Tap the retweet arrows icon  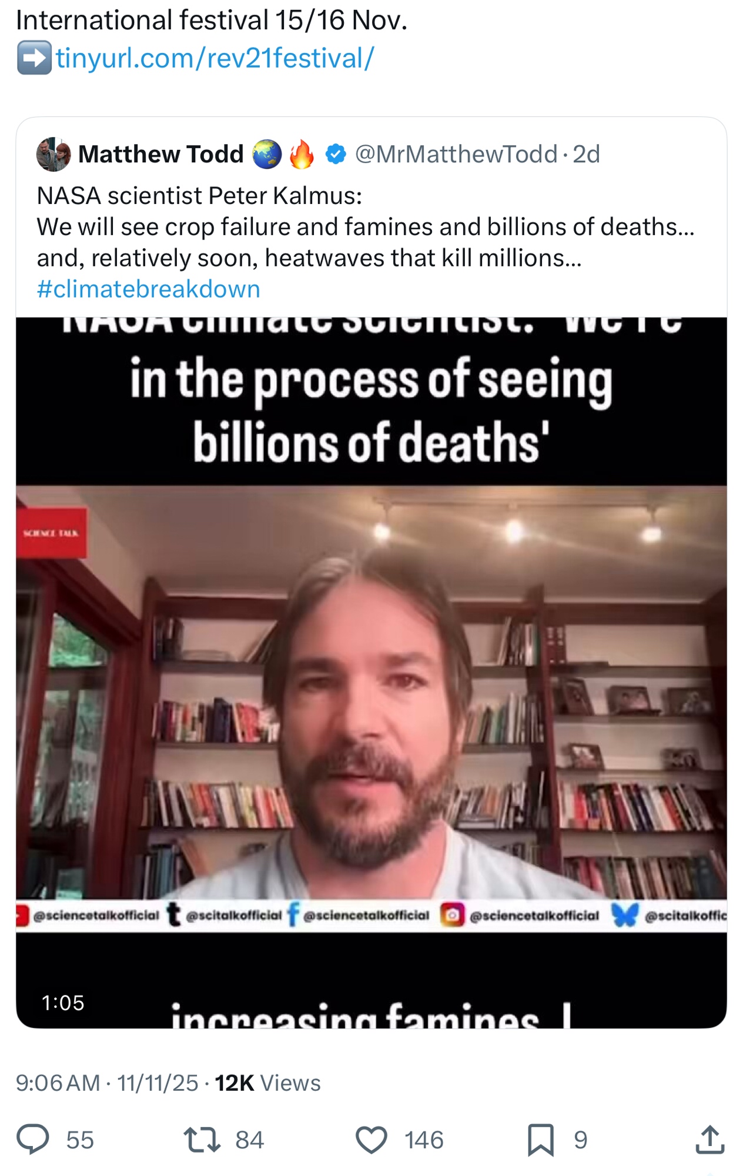202,1140
